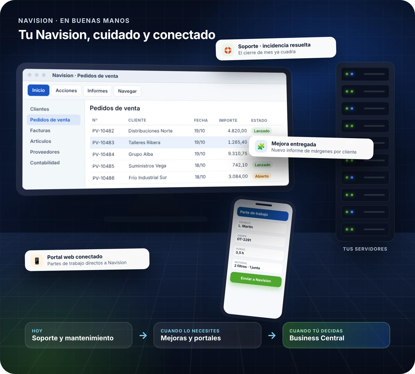Click the phone icon in Portal web card
Viewport: 415px width, 374px height.
tap(37, 261)
